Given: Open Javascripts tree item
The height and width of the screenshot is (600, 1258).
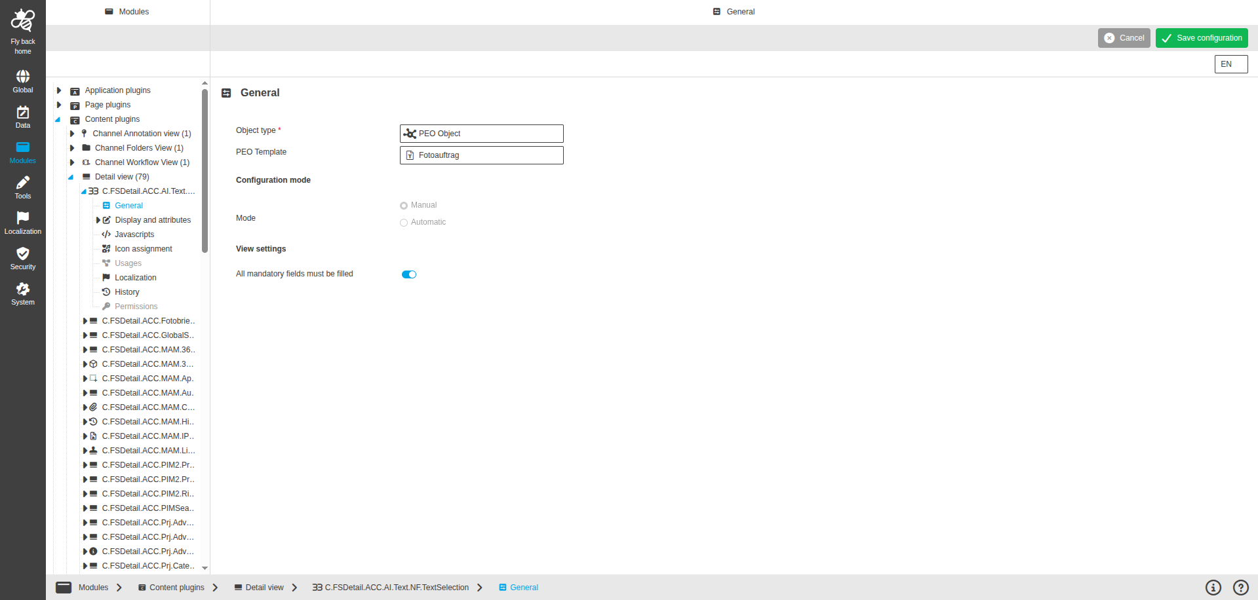Looking at the screenshot, I should coord(134,234).
